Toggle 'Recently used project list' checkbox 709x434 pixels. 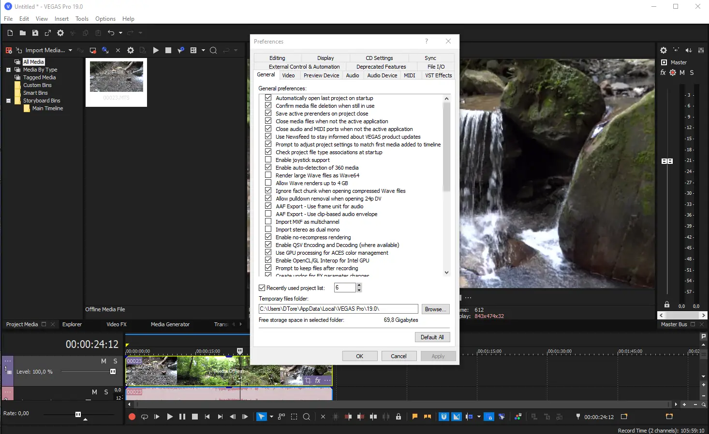pyautogui.click(x=262, y=288)
